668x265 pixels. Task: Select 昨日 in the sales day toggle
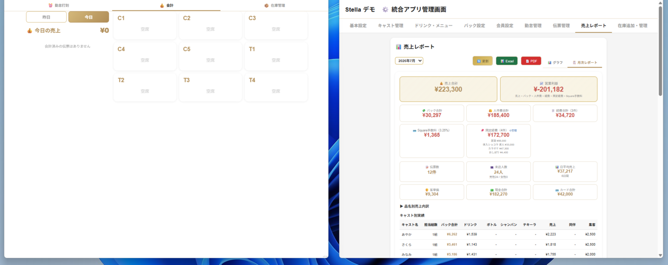(46, 17)
